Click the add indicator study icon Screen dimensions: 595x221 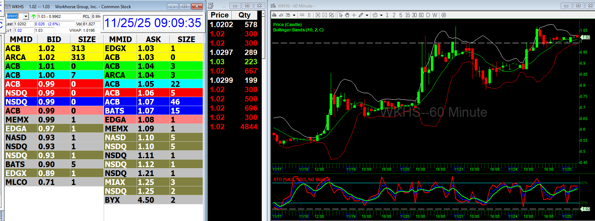[x=281, y=15]
